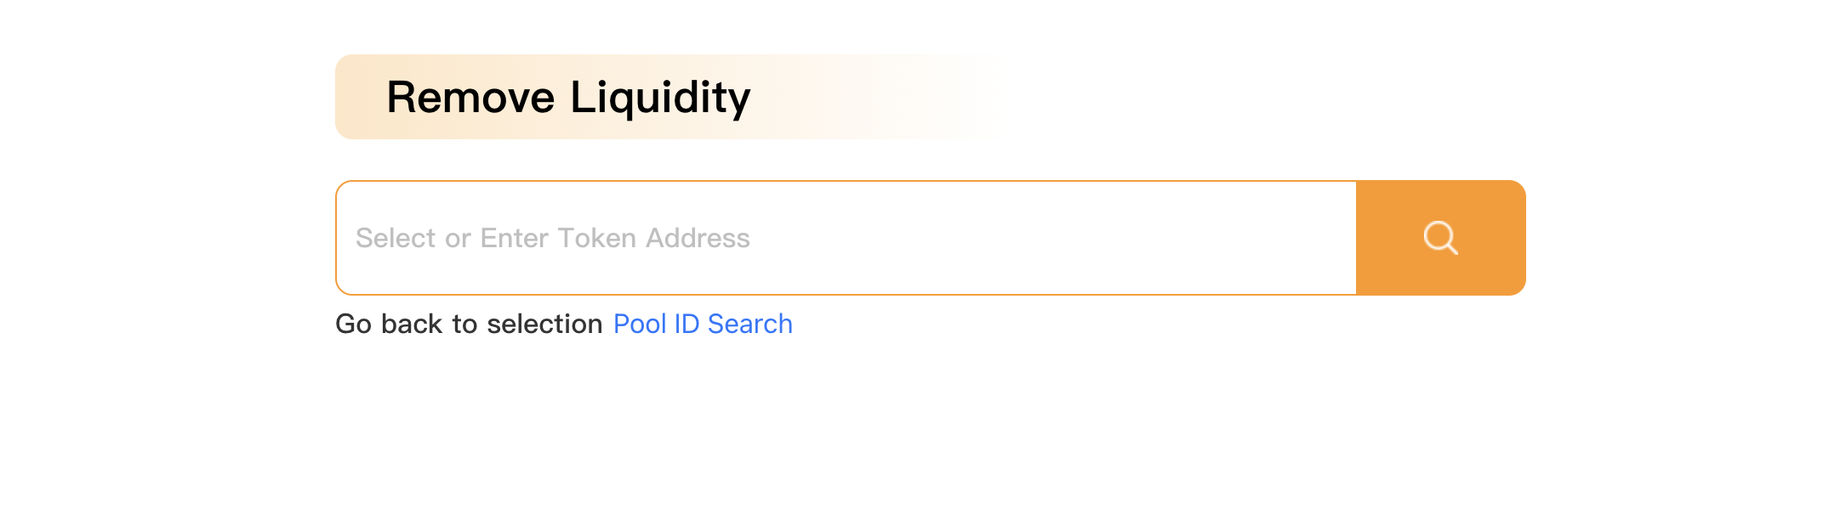Switch to Pool ID Search mode
The width and height of the screenshot is (1829, 508).
703,324
